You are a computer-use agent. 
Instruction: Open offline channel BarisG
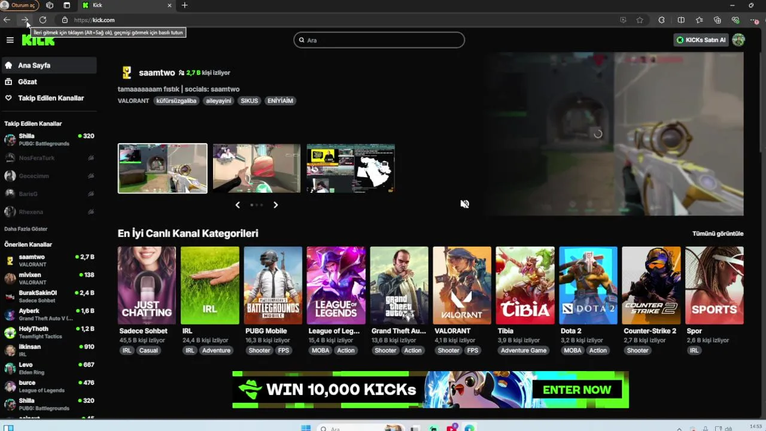tap(48, 194)
